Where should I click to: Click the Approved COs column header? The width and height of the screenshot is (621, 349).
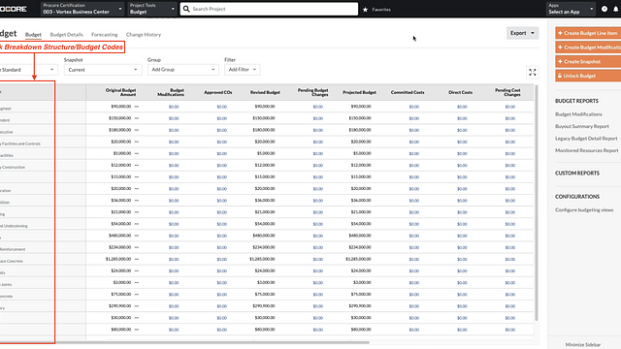coord(217,93)
